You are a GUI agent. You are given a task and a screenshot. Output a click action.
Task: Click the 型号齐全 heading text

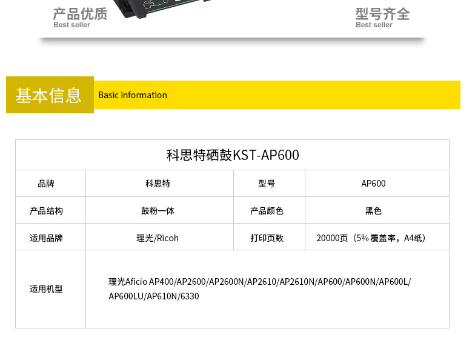coord(383,13)
